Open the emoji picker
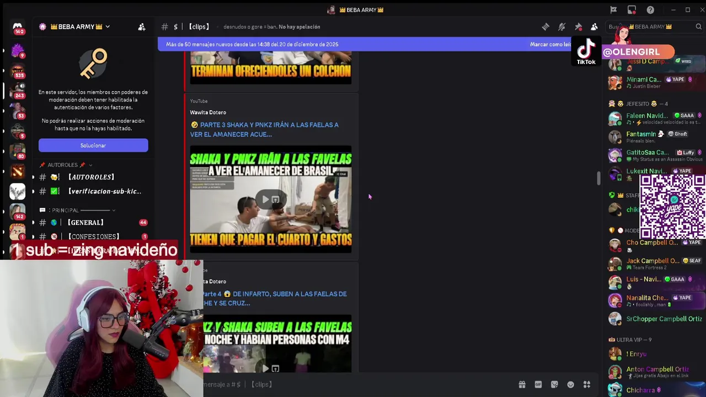 571,384
